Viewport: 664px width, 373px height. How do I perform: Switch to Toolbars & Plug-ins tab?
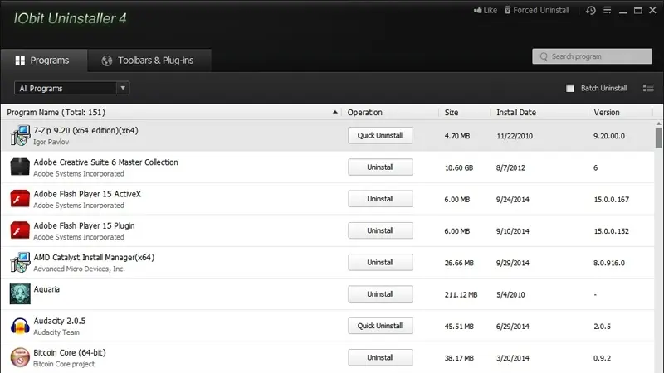pyautogui.click(x=149, y=61)
